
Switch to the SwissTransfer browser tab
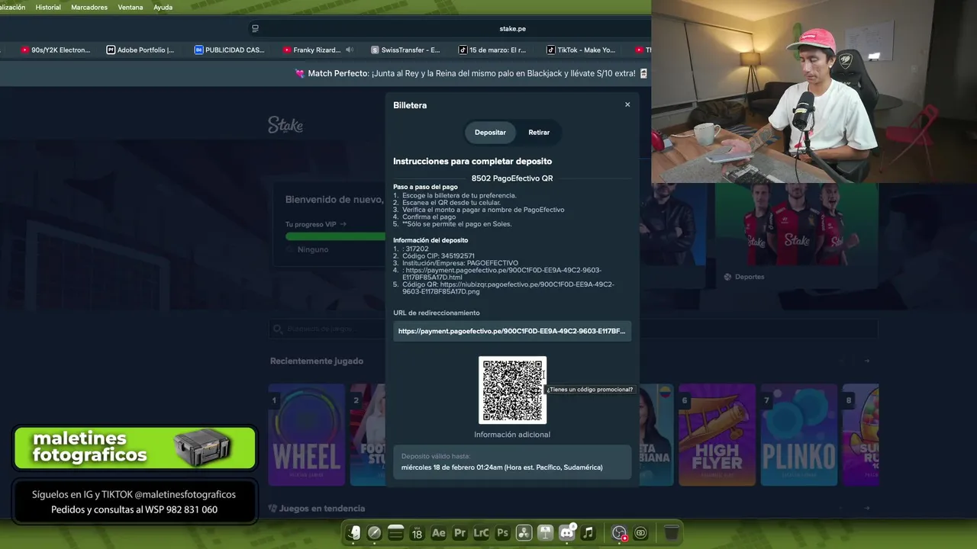405,50
